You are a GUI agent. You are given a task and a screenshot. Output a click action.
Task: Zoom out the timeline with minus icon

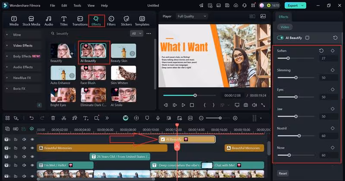click(201, 118)
